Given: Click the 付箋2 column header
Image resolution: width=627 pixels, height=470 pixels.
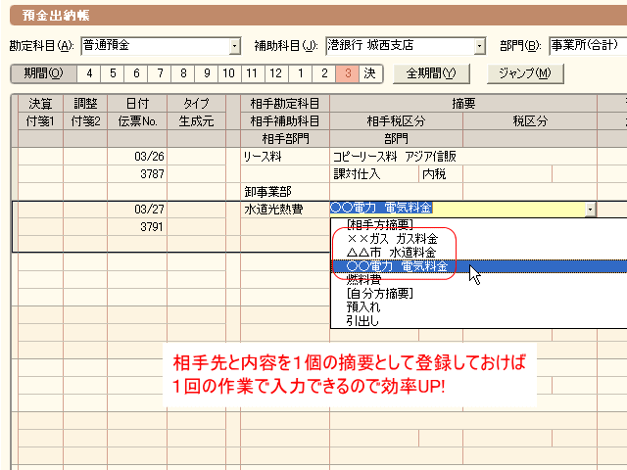Looking at the screenshot, I should 85,121.
